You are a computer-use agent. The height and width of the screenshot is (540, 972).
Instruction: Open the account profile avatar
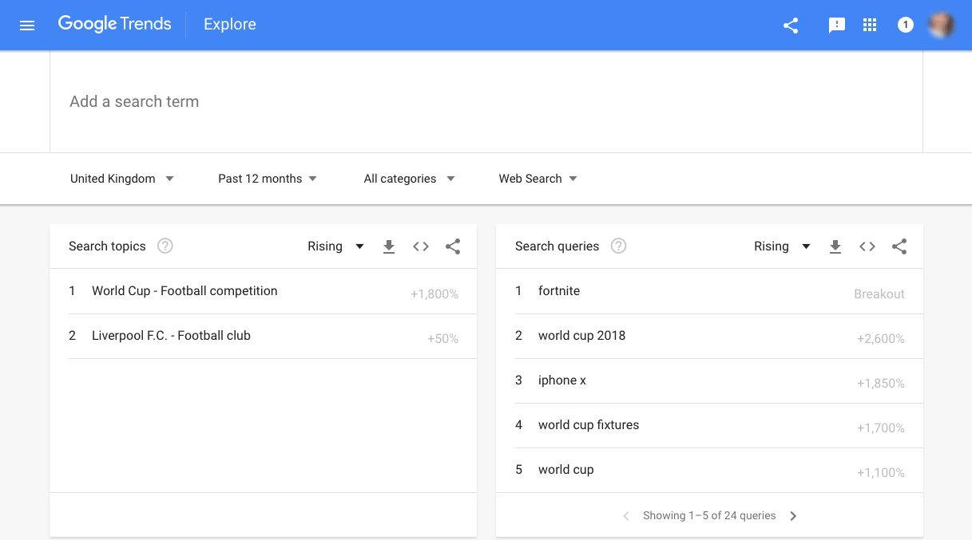click(x=941, y=25)
